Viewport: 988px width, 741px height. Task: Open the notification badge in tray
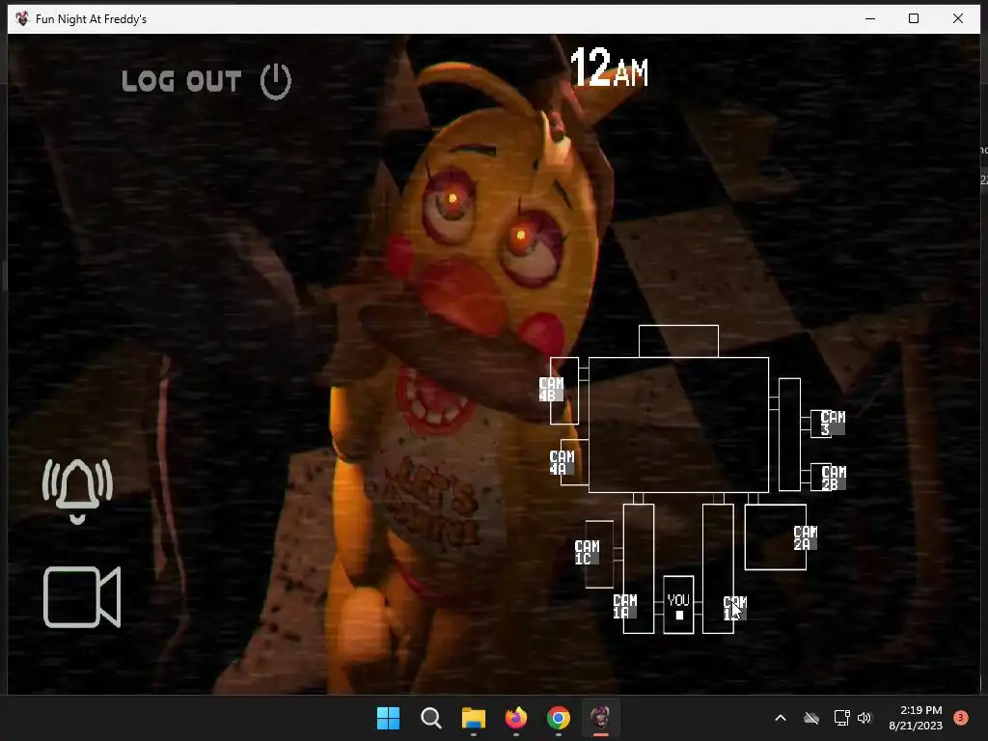pyautogui.click(x=961, y=718)
